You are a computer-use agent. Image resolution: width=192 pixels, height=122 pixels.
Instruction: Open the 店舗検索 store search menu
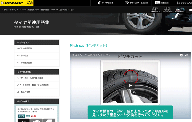pos(162,3)
